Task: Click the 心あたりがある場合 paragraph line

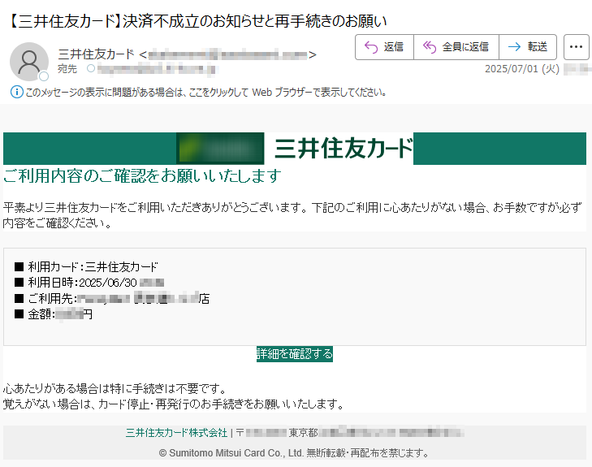Action: coord(115,388)
